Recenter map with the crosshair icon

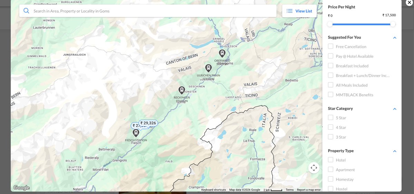(x=314, y=168)
